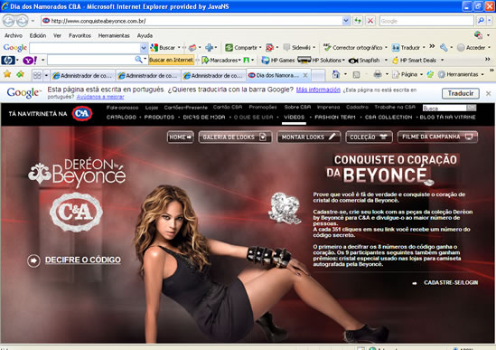Expand the Página menu dropdown
496x350 pixels.
tap(421, 75)
